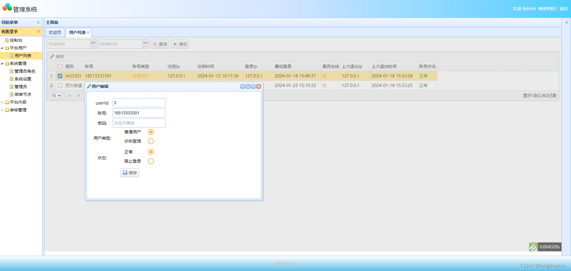Expand the right collapsed panel arrow

point(567,22)
